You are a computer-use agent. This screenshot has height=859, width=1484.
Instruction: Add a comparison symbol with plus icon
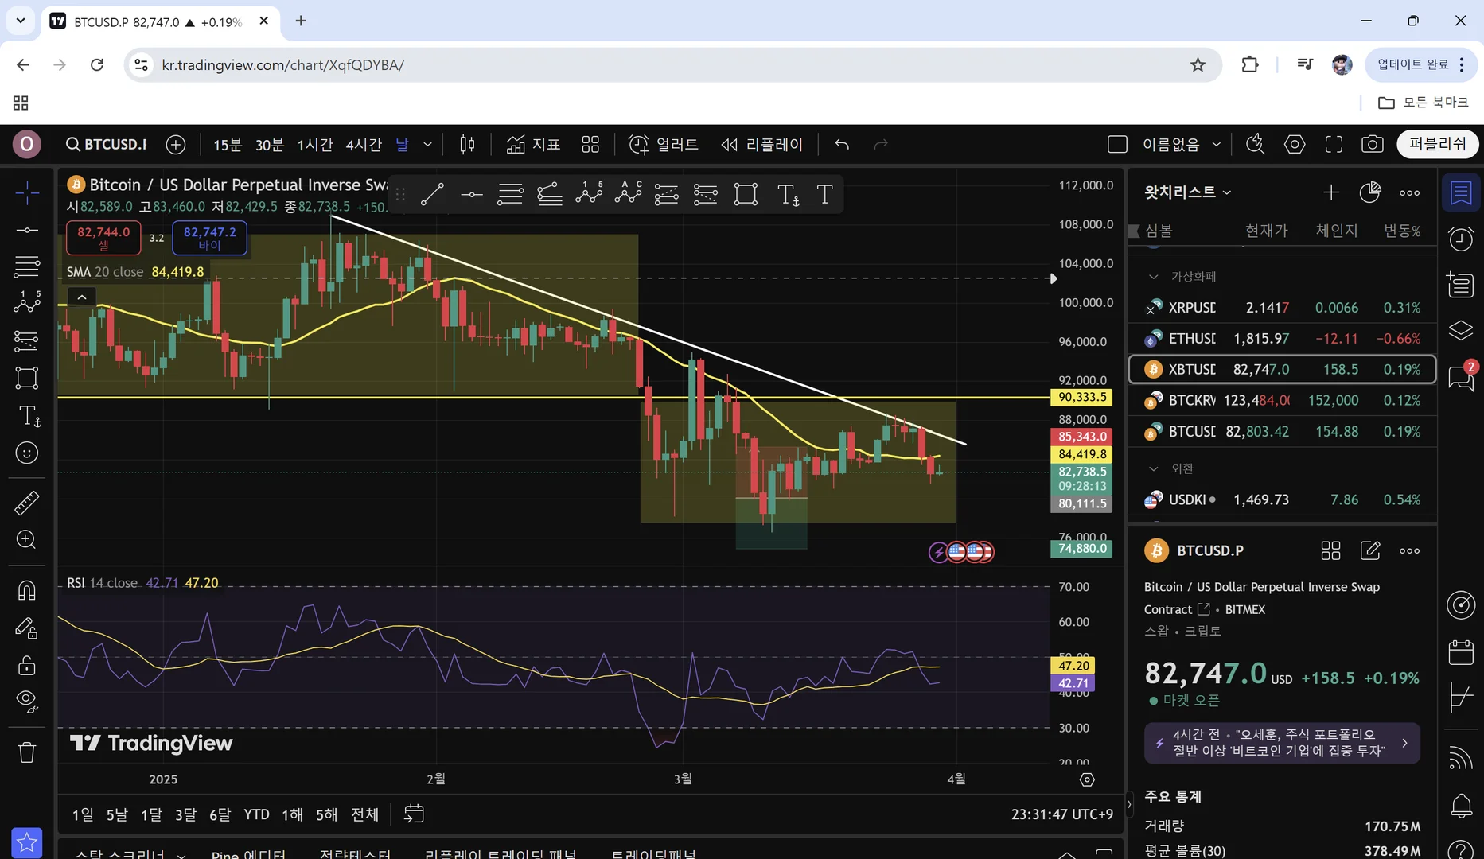176,144
